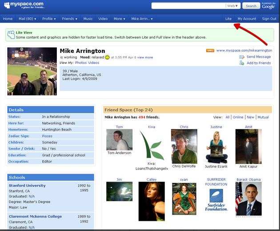This screenshot has width=280, height=231.
Task: Expand the Mail (80) menu
Action: point(27,19)
